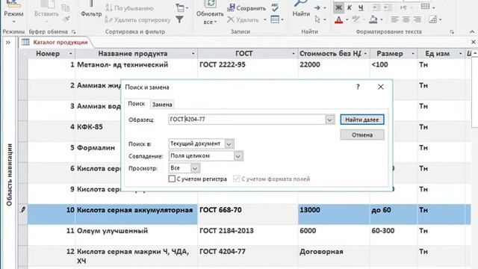This screenshot has width=478, height=269.
Task: Toggle italic К formatting
Action: (x=350, y=7)
